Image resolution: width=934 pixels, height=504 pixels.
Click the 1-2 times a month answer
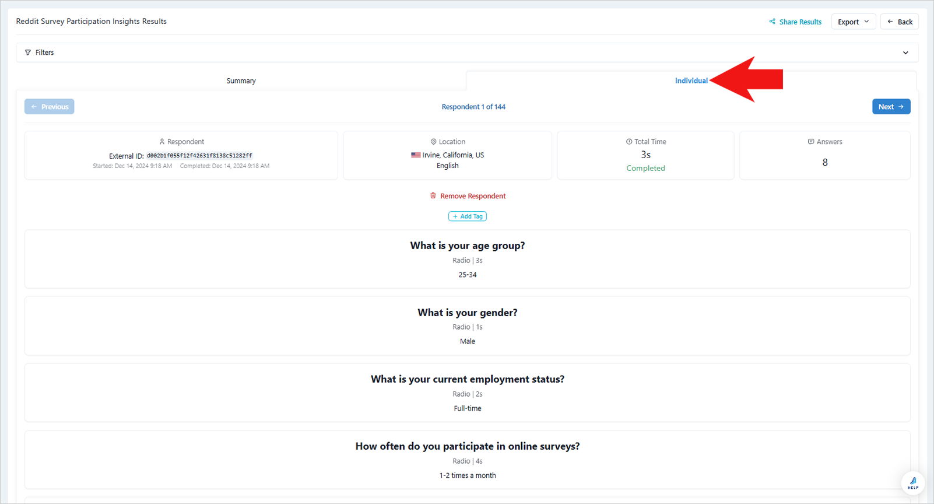click(x=468, y=475)
